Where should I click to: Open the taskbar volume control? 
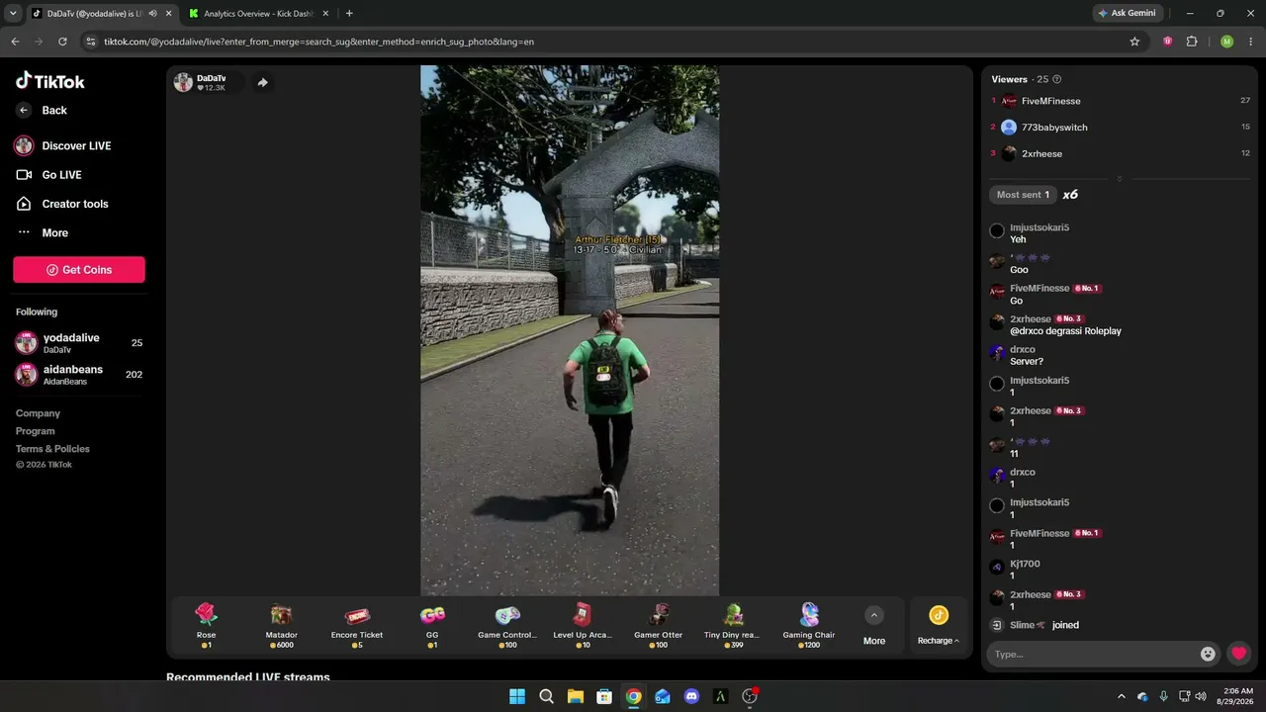point(1201,696)
